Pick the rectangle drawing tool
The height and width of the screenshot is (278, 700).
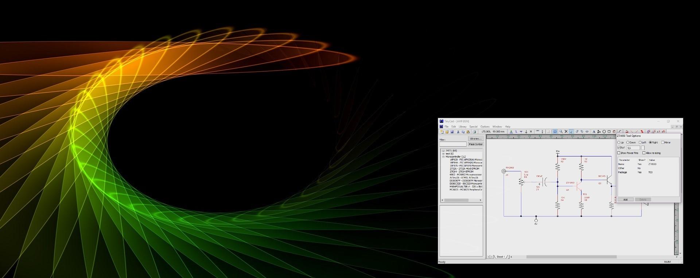pyautogui.click(x=609, y=132)
